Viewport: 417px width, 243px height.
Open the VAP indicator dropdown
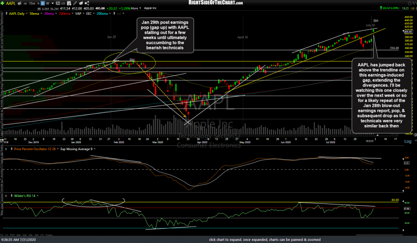coord(83,13)
